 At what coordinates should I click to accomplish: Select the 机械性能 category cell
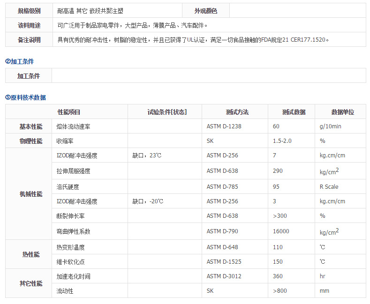pos(29,194)
